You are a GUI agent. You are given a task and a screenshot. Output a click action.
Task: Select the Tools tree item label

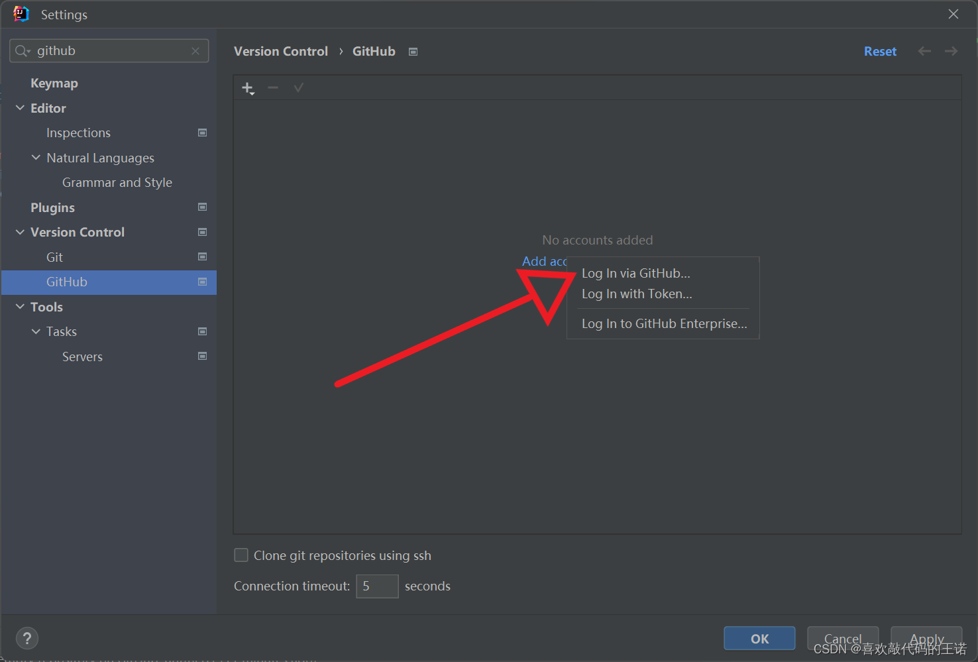pyautogui.click(x=46, y=307)
